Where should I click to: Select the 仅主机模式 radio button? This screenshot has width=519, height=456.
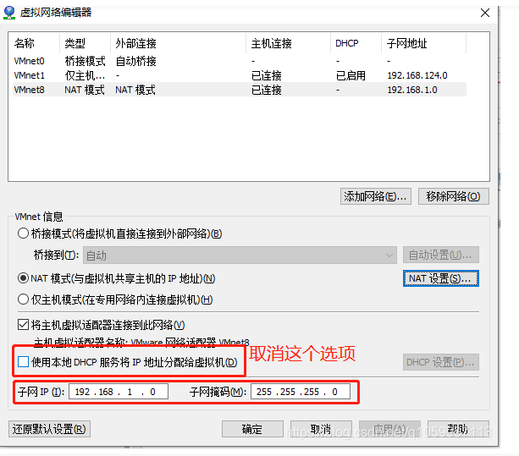click(x=23, y=299)
